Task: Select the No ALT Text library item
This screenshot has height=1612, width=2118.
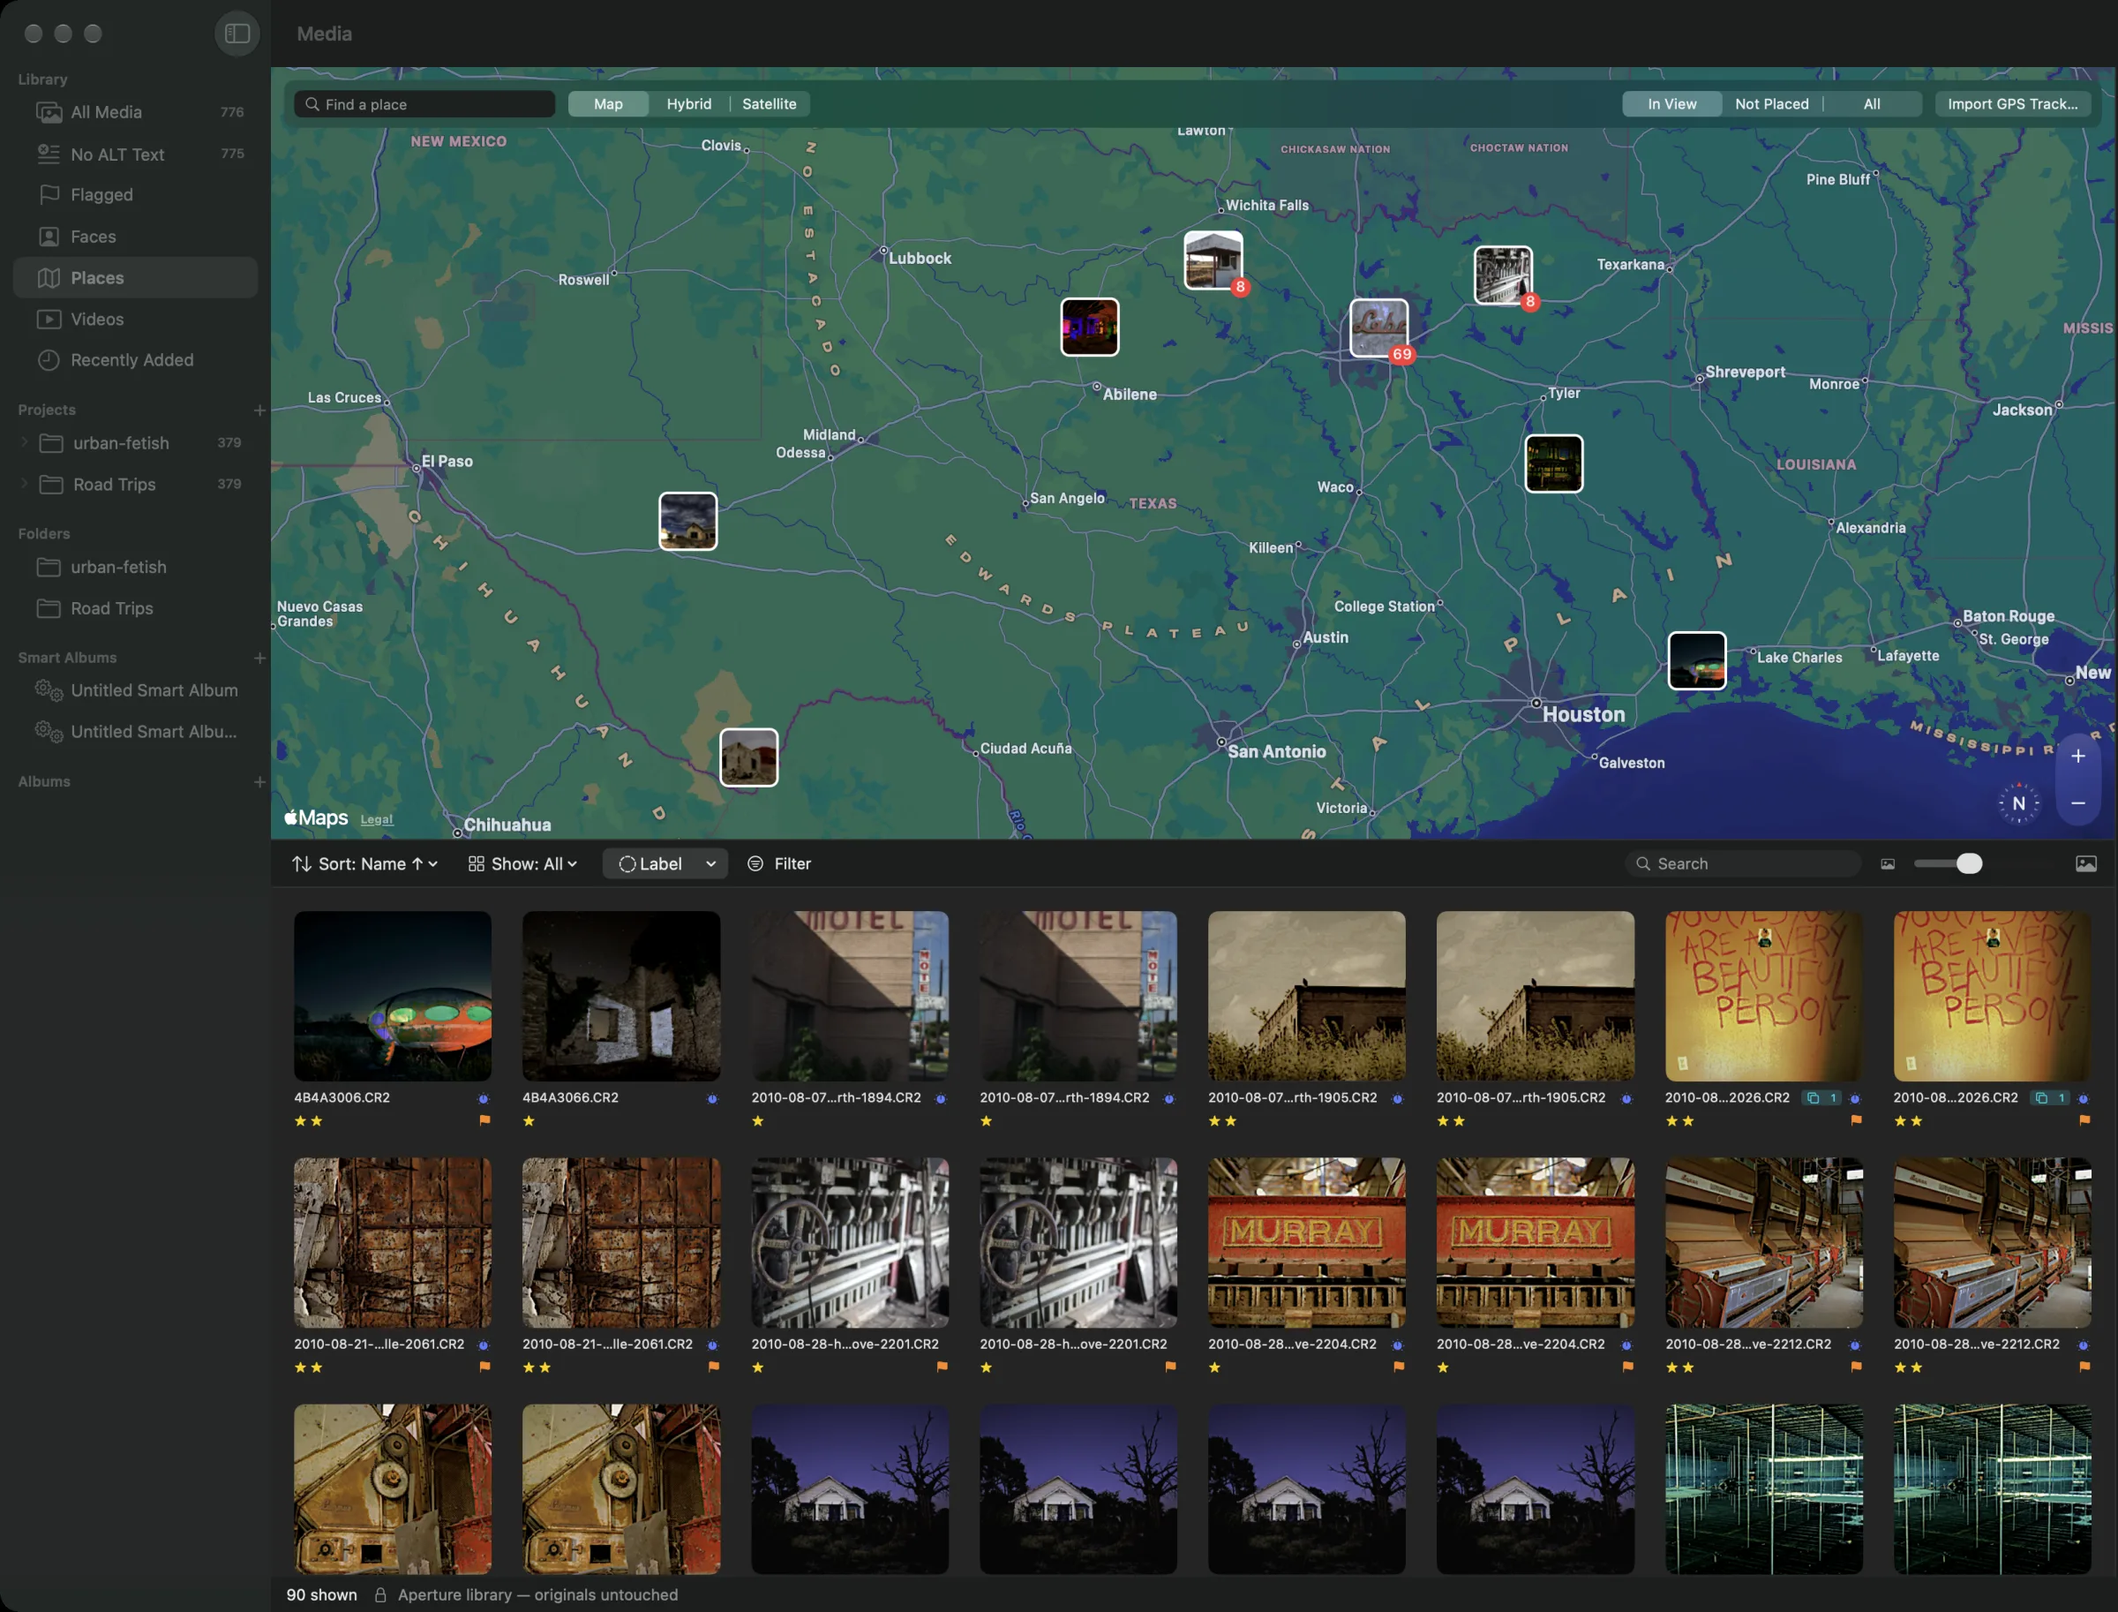Action: (x=135, y=154)
